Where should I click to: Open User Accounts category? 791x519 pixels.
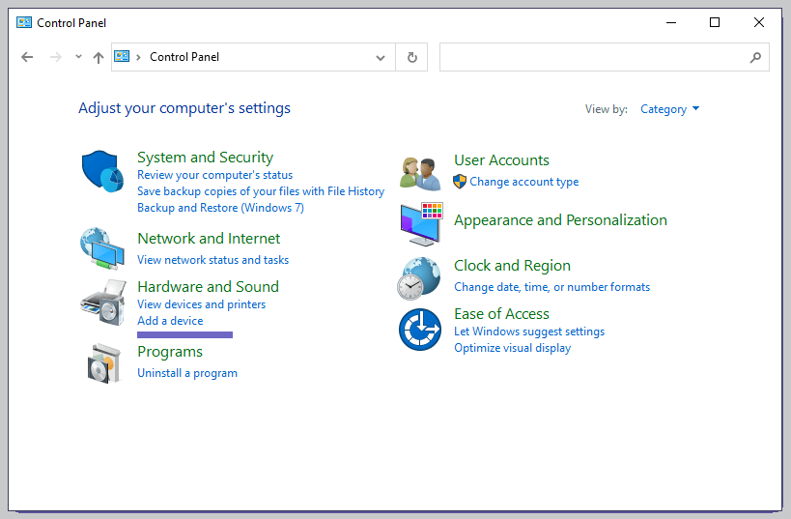pyautogui.click(x=501, y=160)
